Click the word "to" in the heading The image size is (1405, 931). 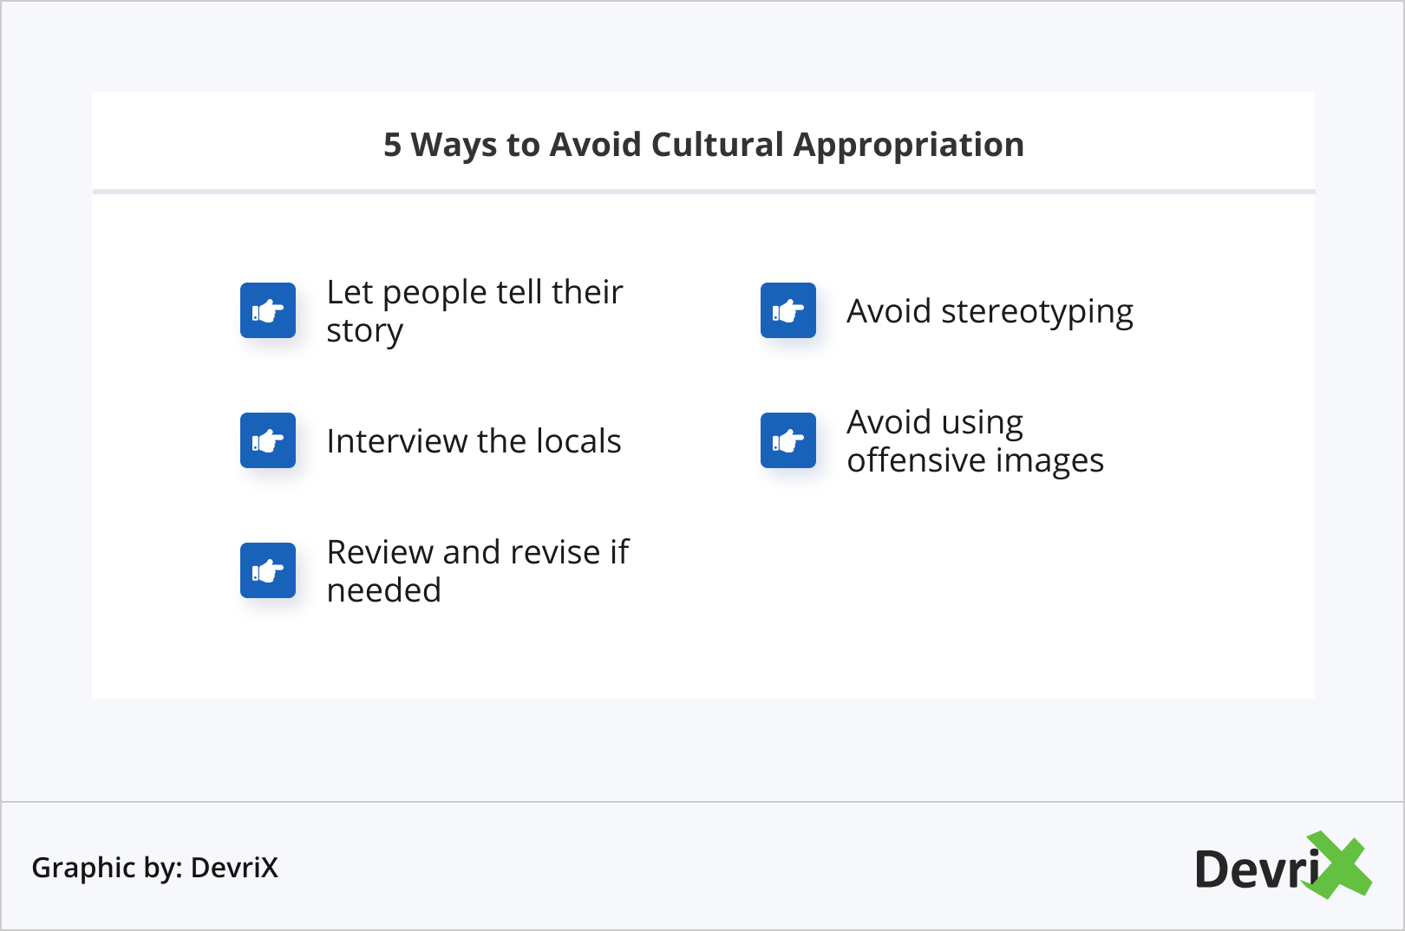click(523, 145)
